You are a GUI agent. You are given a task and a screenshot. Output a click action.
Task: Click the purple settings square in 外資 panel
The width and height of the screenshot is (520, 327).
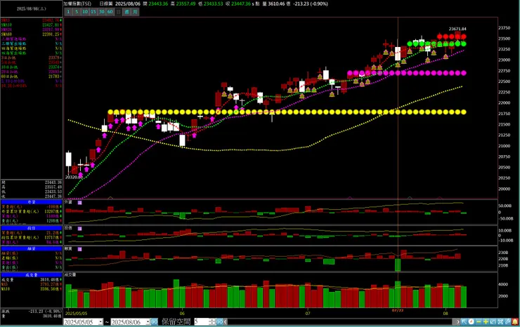(79, 202)
